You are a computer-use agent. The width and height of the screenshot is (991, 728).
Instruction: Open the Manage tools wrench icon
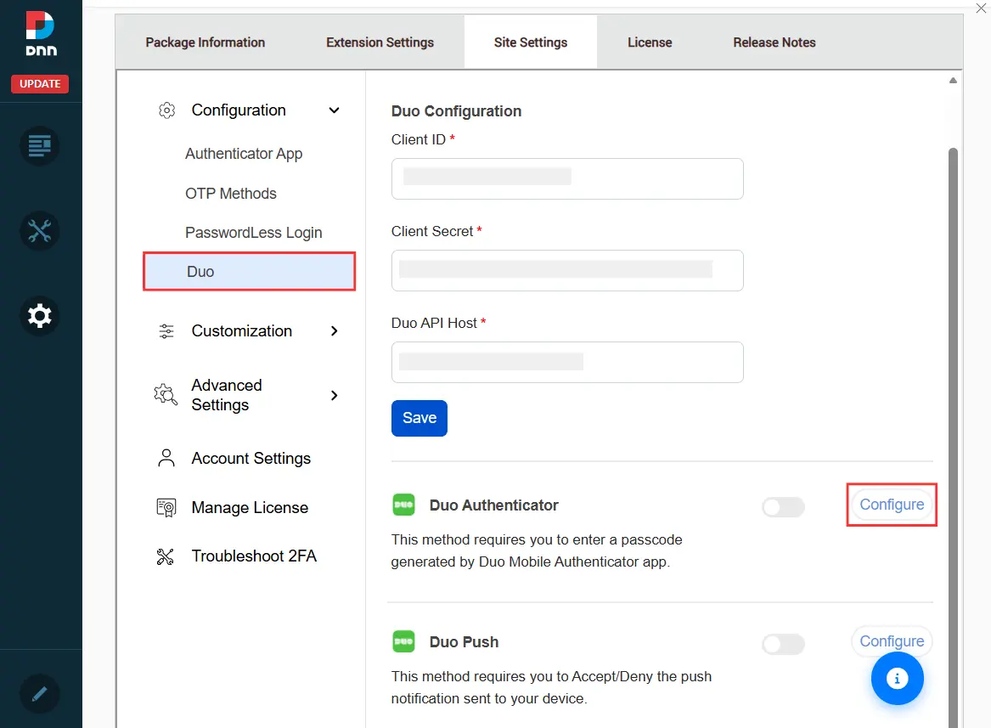pyautogui.click(x=39, y=231)
